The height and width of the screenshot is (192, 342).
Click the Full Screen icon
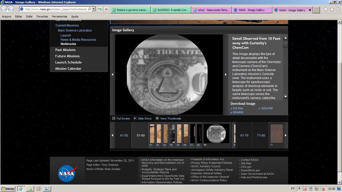[114, 118]
